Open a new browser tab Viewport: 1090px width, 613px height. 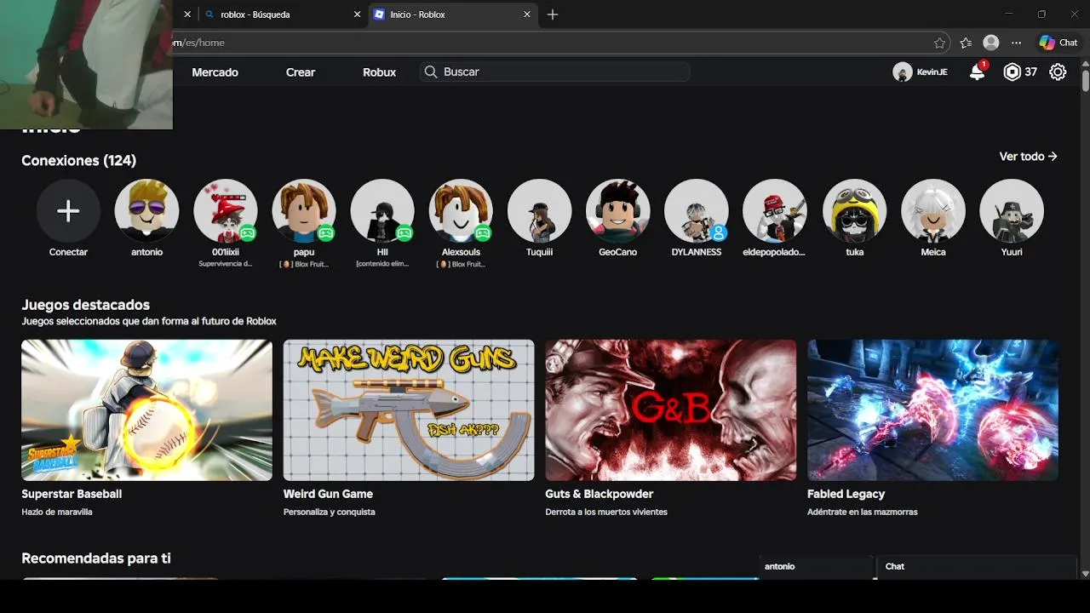pyautogui.click(x=553, y=14)
